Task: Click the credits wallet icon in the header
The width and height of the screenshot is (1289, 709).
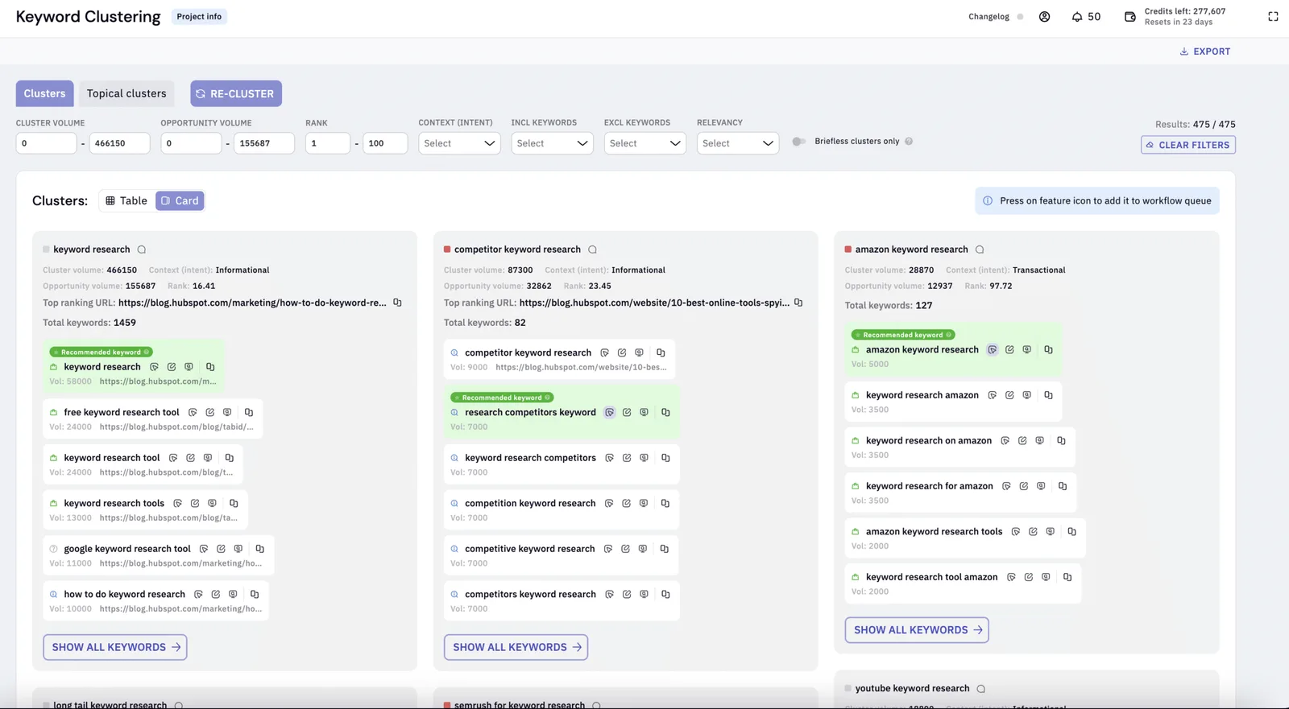Action: [x=1130, y=16]
